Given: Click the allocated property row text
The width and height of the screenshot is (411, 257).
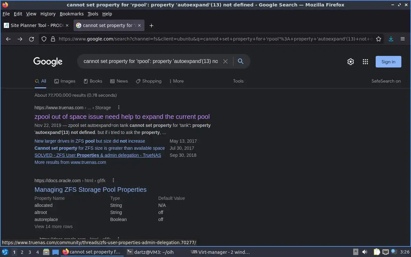Looking at the screenshot, I should click(x=43, y=205).
